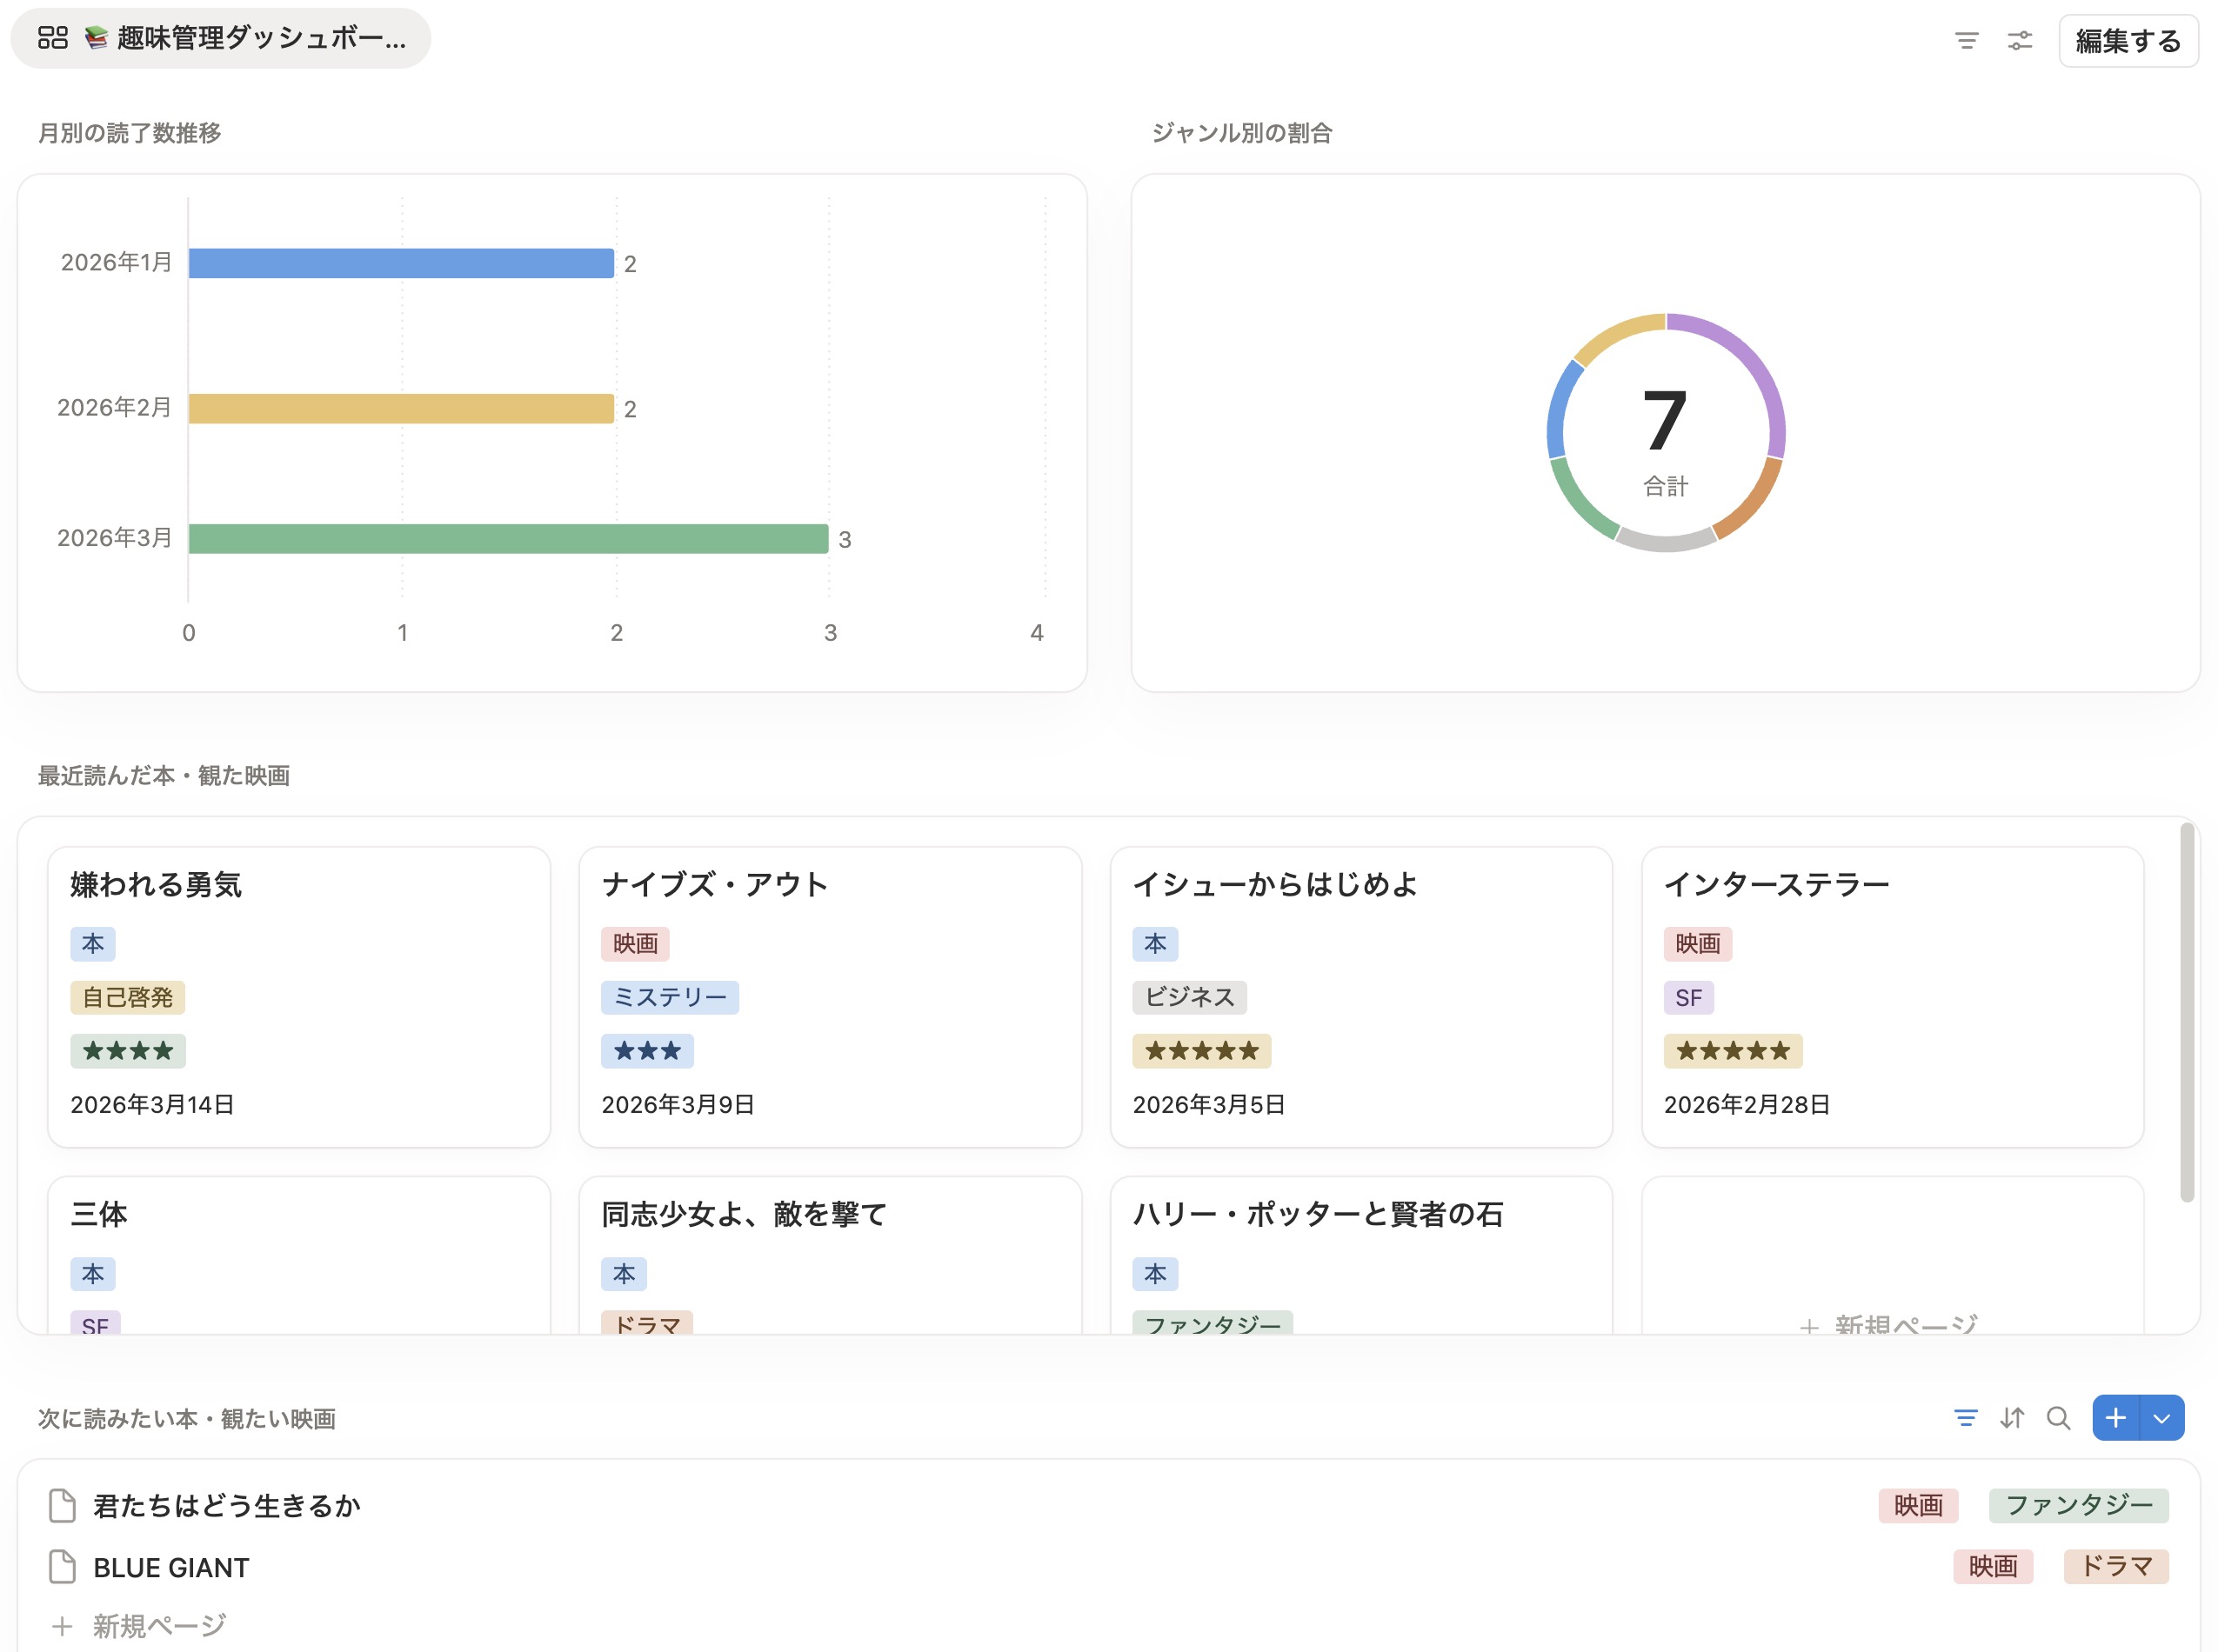Click 新規ページ below BLUE GIANT
This screenshot has height=1652, width=2218.
(x=159, y=1625)
